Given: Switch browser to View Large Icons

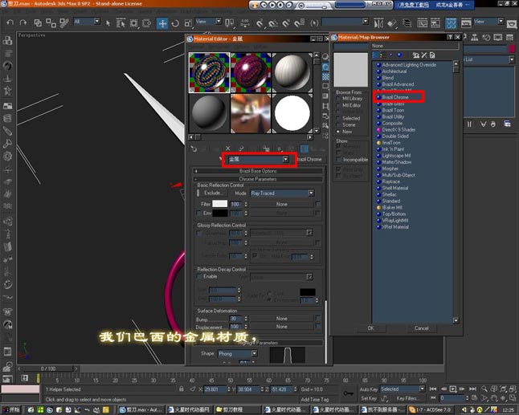Looking at the screenshot, I should 399,55.
